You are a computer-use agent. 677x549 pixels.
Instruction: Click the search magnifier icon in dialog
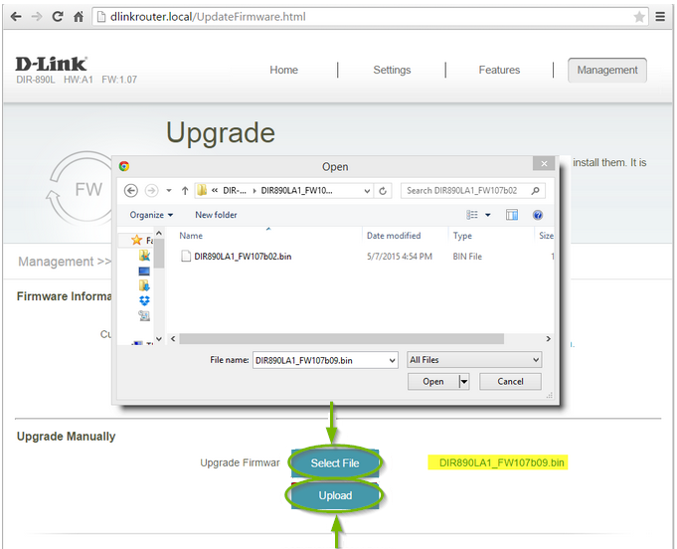point(536,191)
